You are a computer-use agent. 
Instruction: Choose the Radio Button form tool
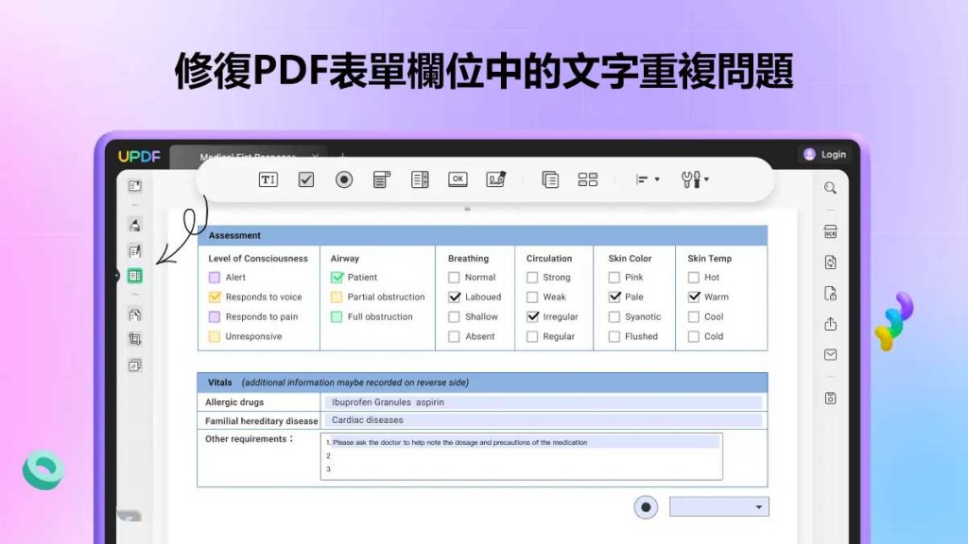point(344,179)
